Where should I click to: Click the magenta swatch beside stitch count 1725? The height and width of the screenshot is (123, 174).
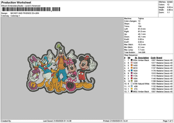tap(132, 76)
